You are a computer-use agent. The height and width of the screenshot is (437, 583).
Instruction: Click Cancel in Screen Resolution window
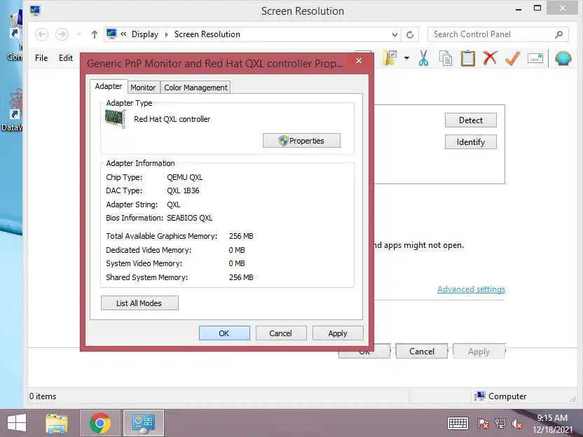tap(422, 351)
